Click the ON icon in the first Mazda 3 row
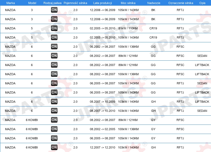This screenshot has width=211, height=152. (54, 10)
